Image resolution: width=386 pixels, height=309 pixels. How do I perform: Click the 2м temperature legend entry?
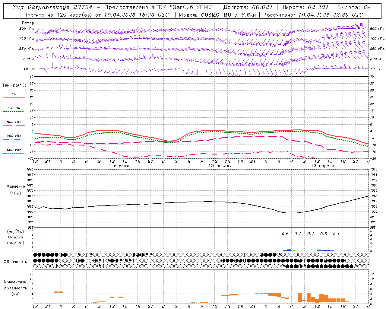[x=14, y=94]
